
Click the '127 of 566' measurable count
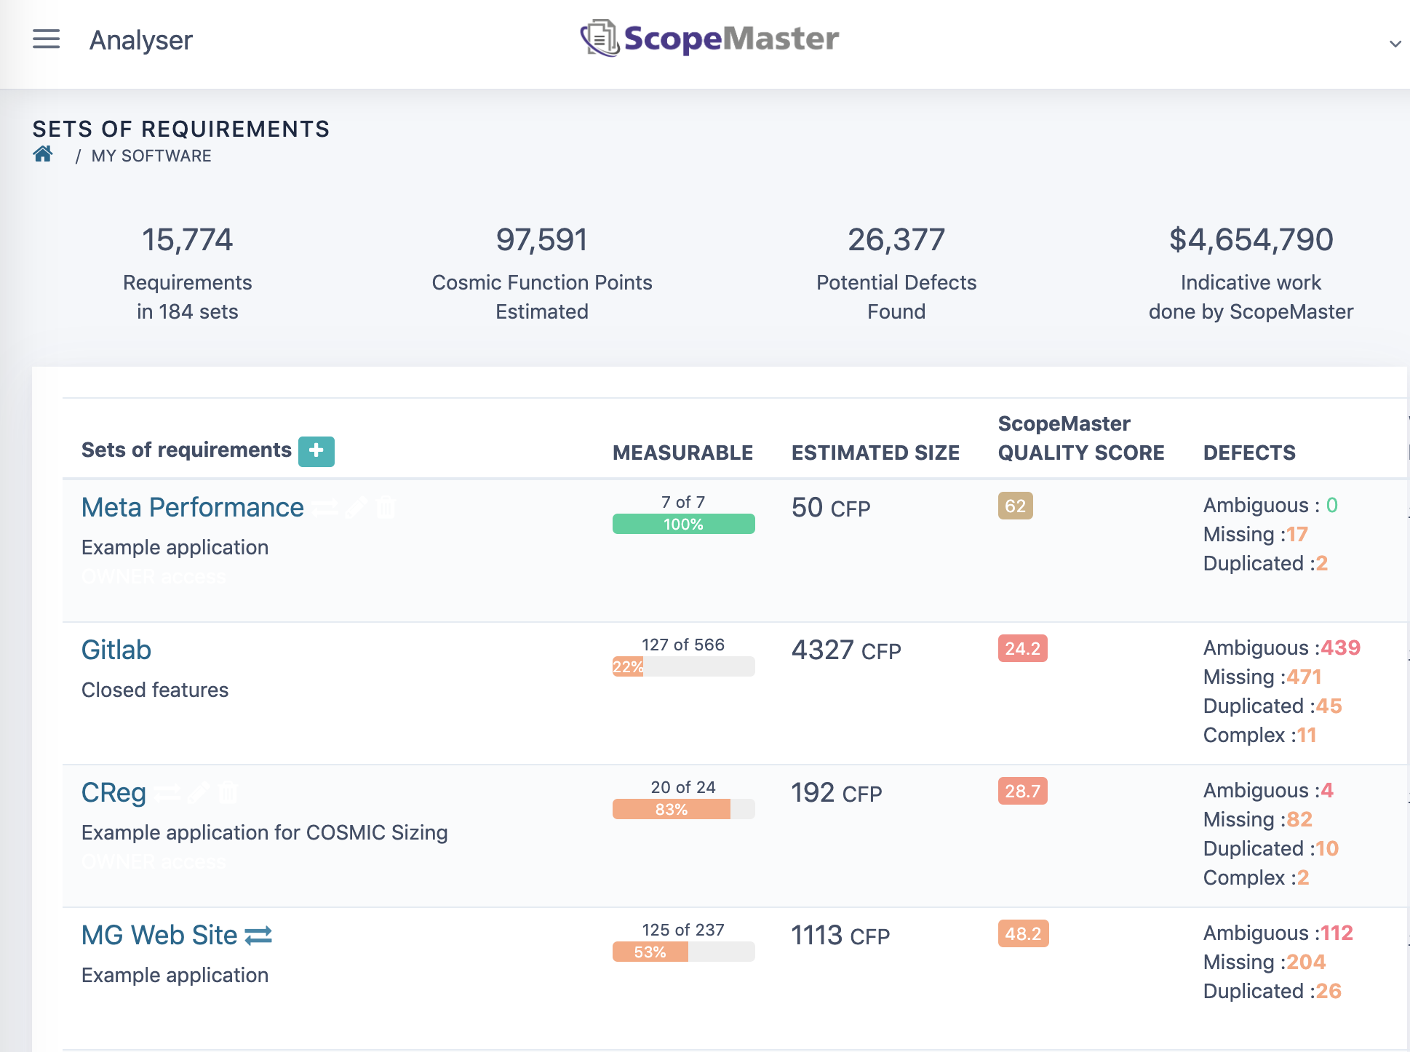pyautogui.click(x=683, y=645)
